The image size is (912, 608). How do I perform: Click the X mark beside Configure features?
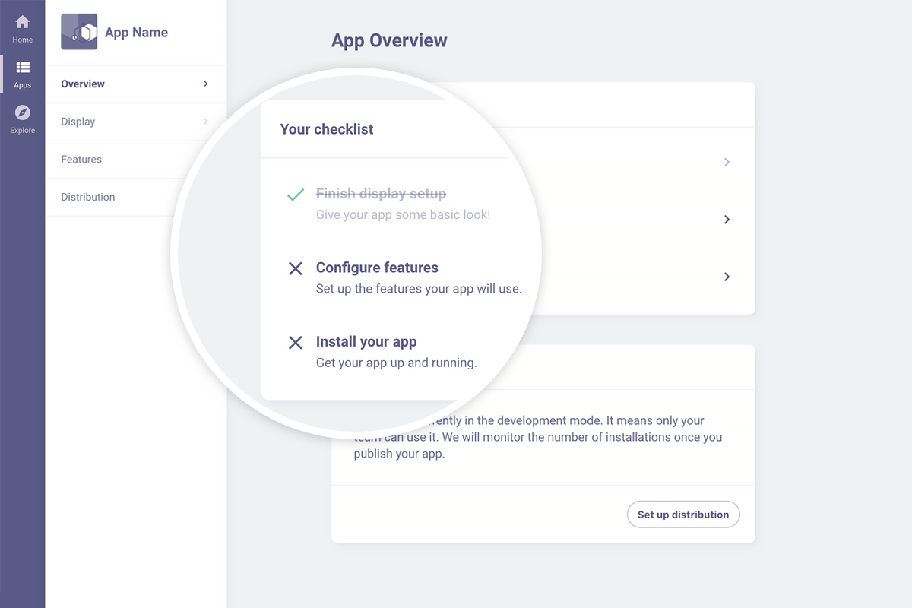click(x=296, y=268)
